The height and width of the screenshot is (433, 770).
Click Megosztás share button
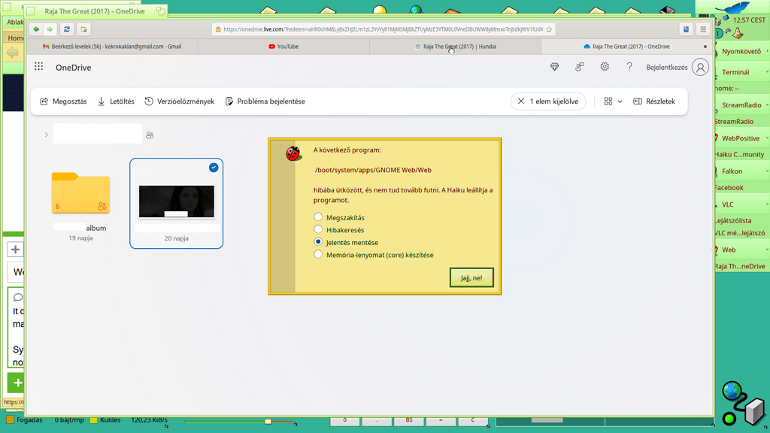pos(63,101)
